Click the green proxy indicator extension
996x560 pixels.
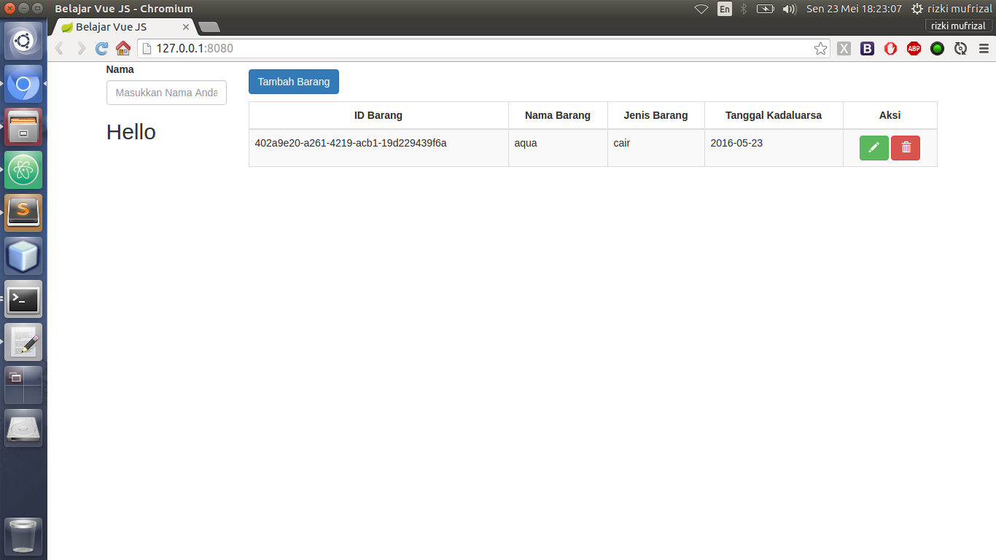pos(937,48)
